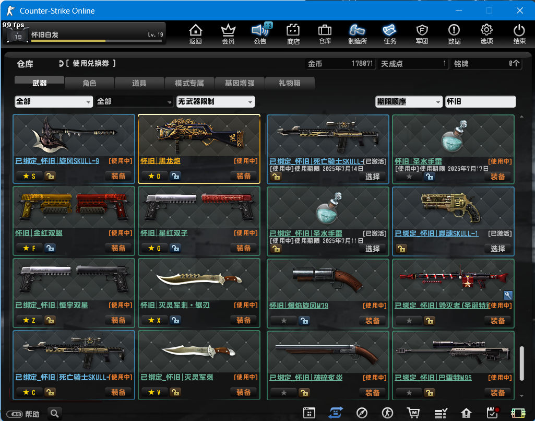Toggle the lock on 金红双蝎
The image size is (535, 421).
(50, 248)
